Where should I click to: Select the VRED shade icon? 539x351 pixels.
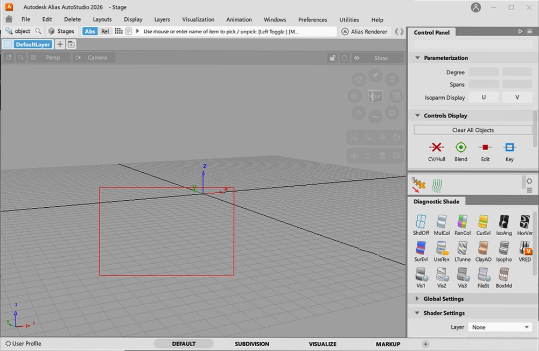524,251
